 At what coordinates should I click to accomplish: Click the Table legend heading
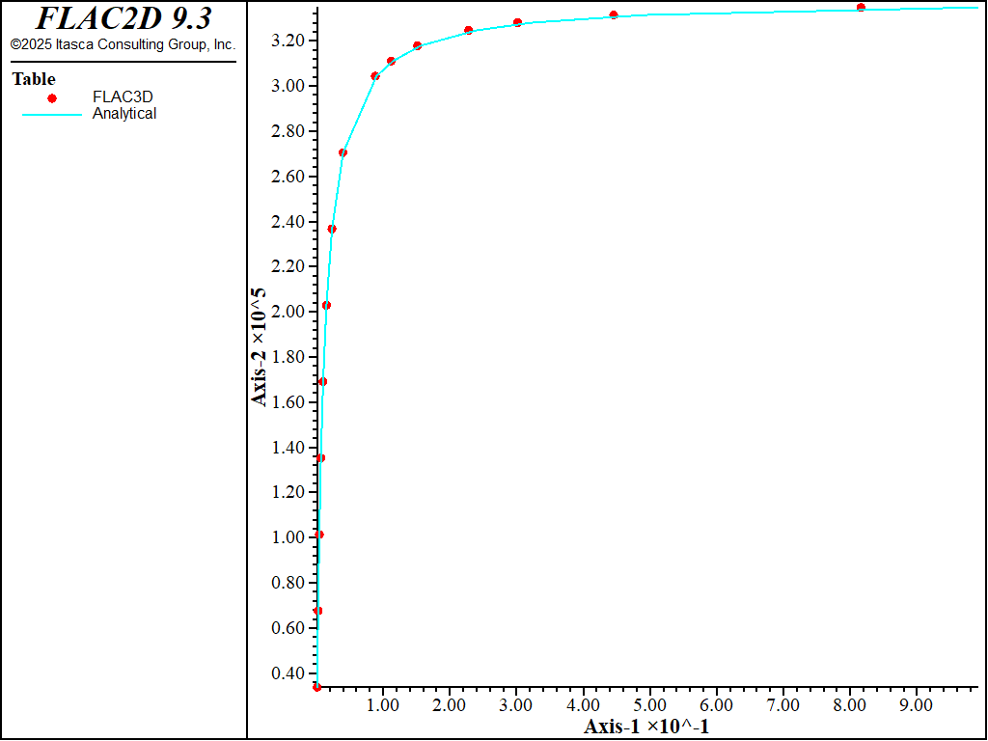click(x=34, y=79)
